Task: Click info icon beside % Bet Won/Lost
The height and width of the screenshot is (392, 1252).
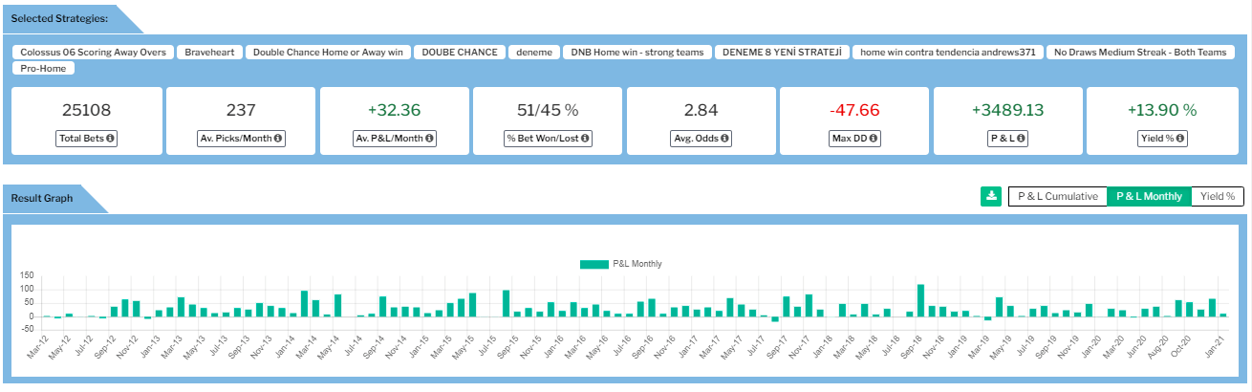Action: click(585, 139)
